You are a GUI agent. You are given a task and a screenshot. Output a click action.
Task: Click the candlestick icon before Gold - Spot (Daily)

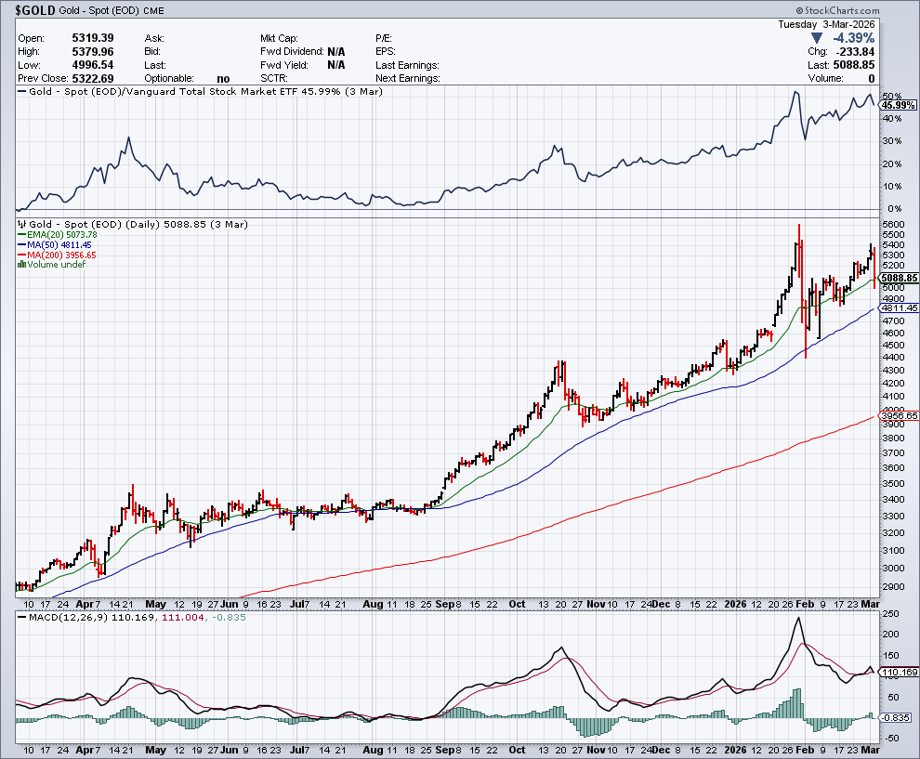pyautogui.click(x=22, y=224)
